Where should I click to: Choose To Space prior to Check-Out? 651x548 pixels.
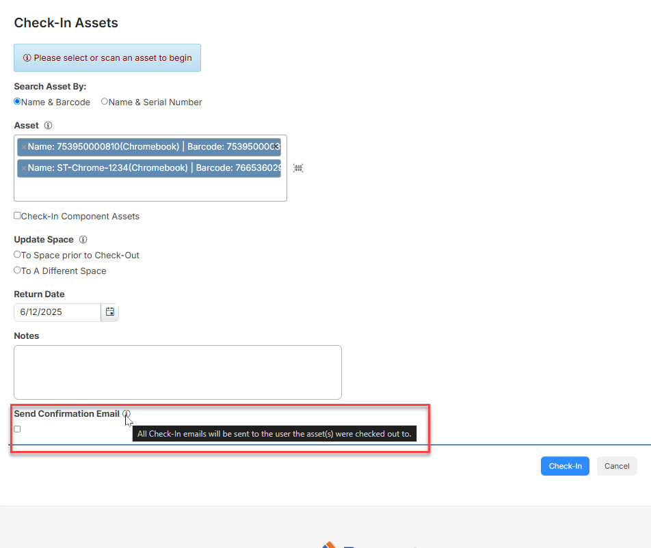16,255
